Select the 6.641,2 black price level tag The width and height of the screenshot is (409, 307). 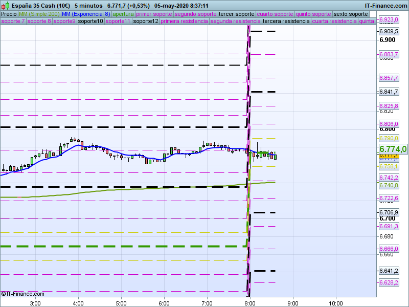(389, 271)
